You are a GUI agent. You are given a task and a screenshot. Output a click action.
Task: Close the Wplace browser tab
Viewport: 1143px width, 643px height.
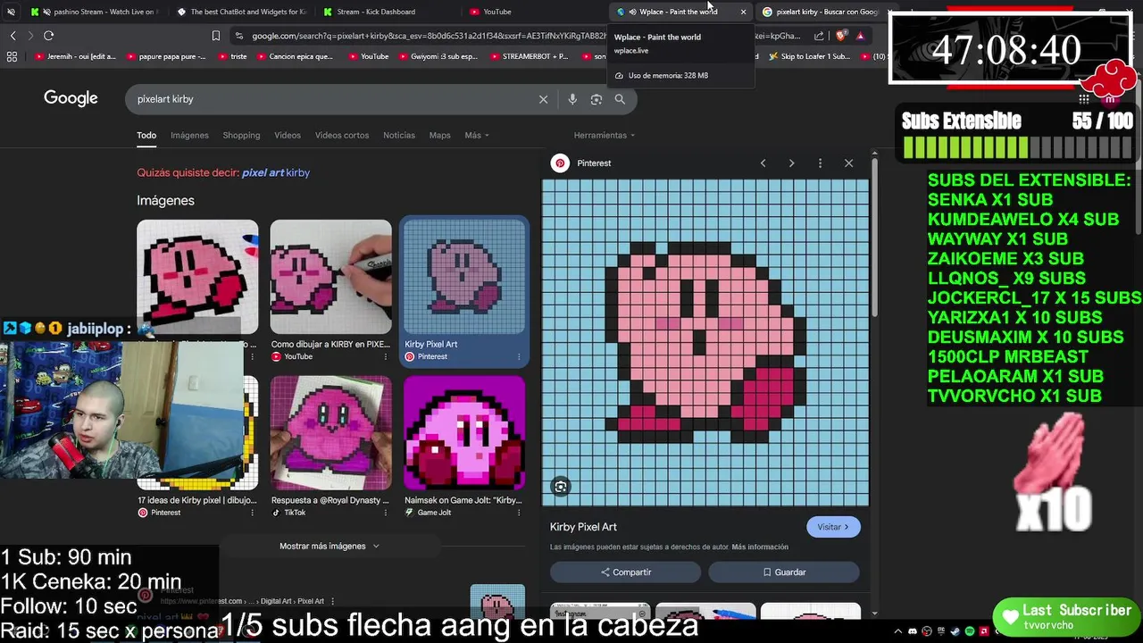coord(743,12)
